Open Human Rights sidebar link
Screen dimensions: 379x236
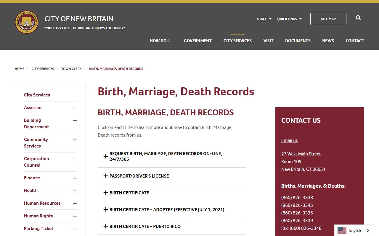(x=38, y=216)
